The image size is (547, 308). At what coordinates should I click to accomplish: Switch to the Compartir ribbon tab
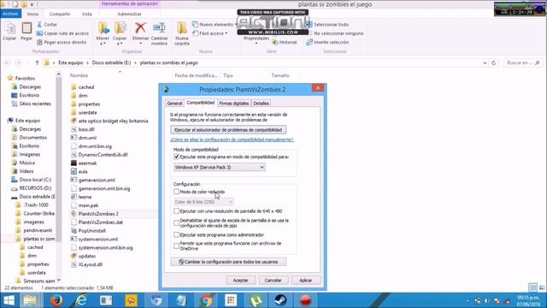60,14
